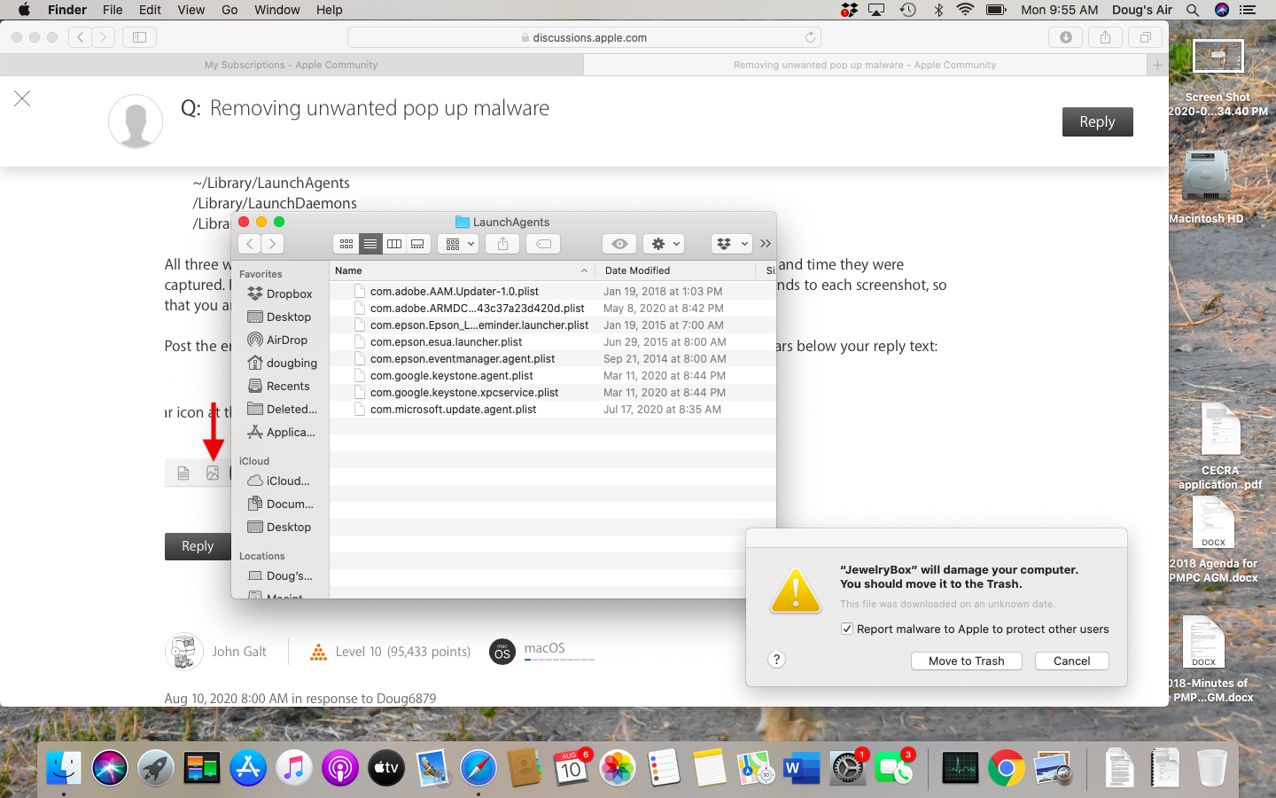Open App Store from the Dock
Screen dimensions: 1276x798
point(248,768)
